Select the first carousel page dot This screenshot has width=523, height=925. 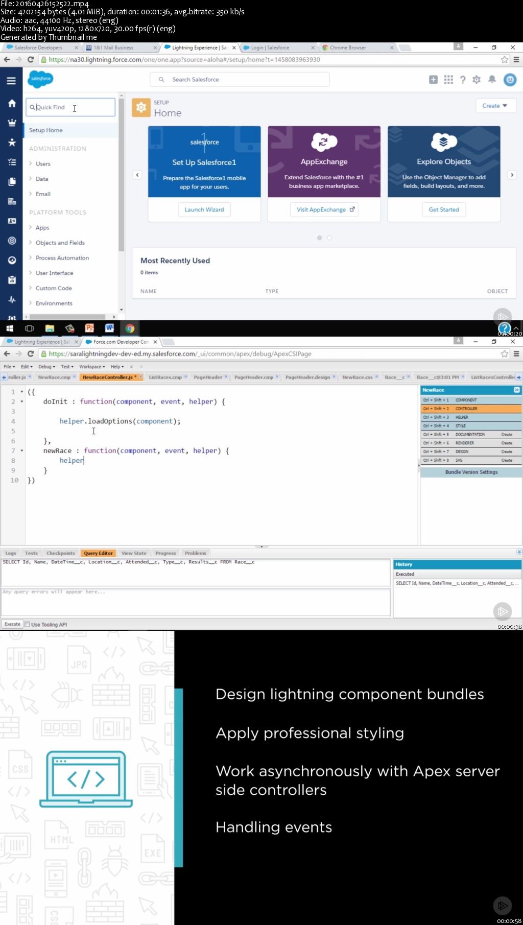320,238
